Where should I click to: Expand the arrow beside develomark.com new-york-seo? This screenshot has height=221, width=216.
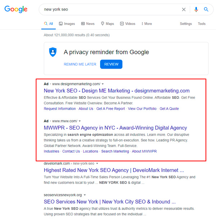click(x=97, y=164)
